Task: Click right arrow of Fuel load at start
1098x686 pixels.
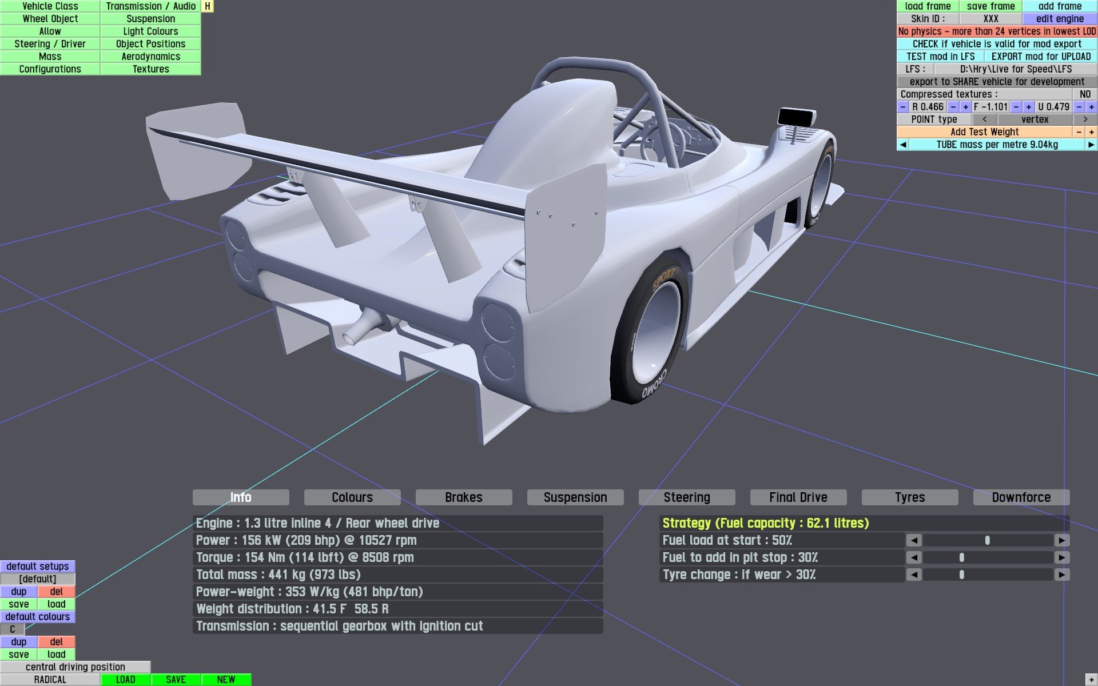Action: (1062, 540)
